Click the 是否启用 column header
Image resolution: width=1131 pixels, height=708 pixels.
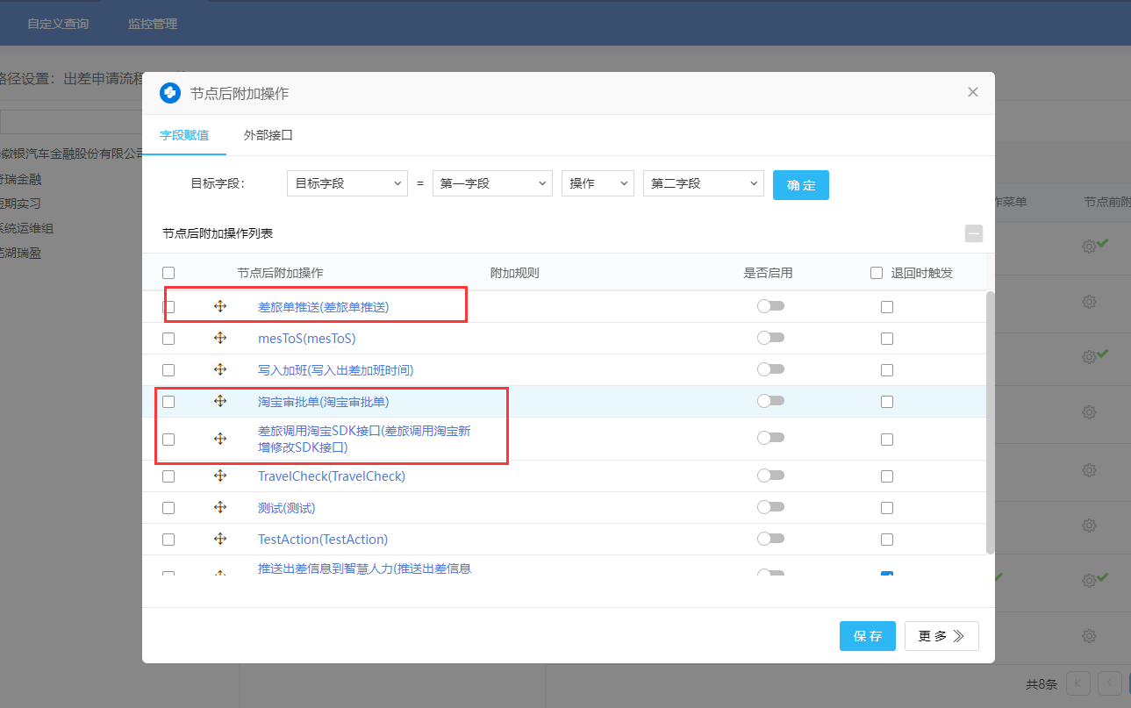768,273
